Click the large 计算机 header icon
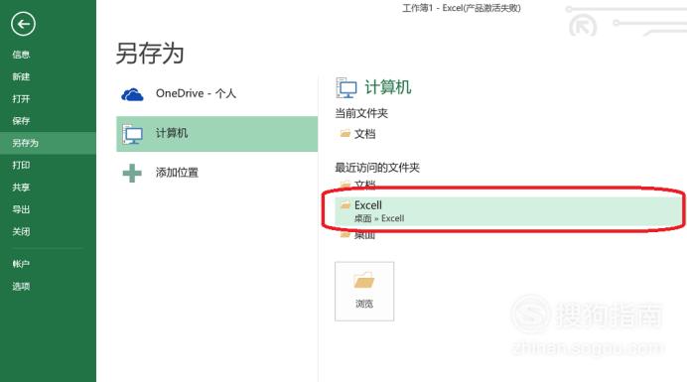 click(346, 87)
